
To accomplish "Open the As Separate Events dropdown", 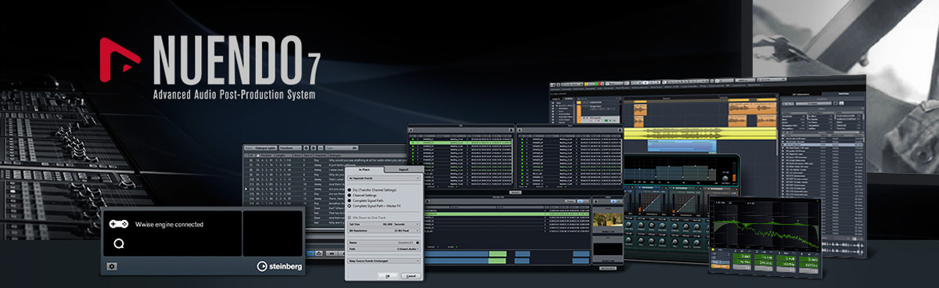I will click(x=384, y=178).
